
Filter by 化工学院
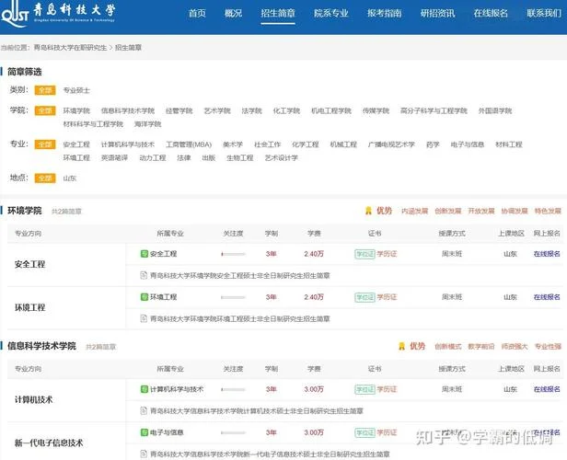pyautogui.click(x=286, y=110)
